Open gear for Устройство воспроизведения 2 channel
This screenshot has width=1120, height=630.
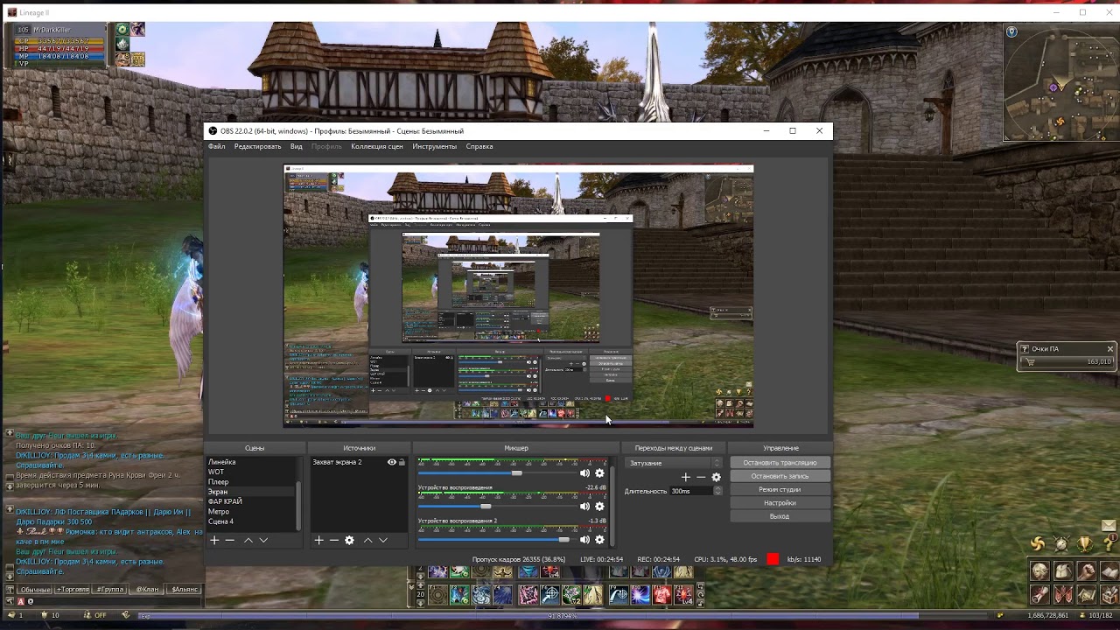[599, 539]
